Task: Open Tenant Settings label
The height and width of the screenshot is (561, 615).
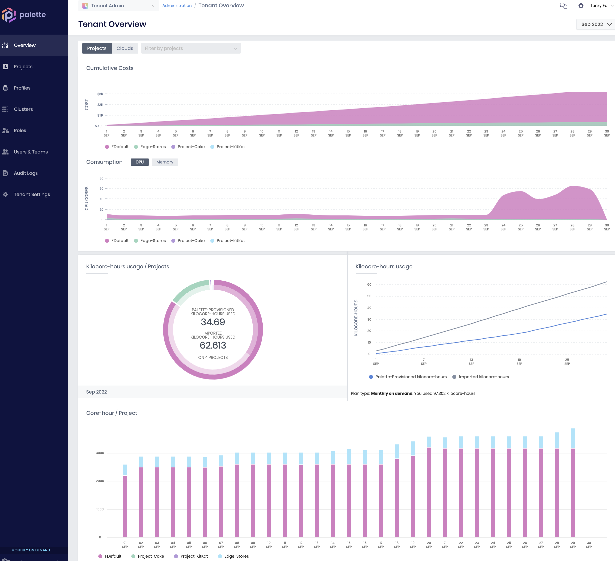Action: click(x=32, y=194)
